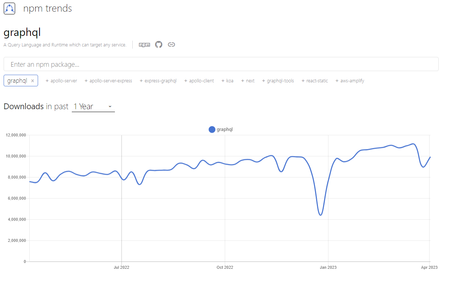Viewport: 451px width, 284px height.
Task: Add graphql-tools to comparison
Action: pos(278,81)
